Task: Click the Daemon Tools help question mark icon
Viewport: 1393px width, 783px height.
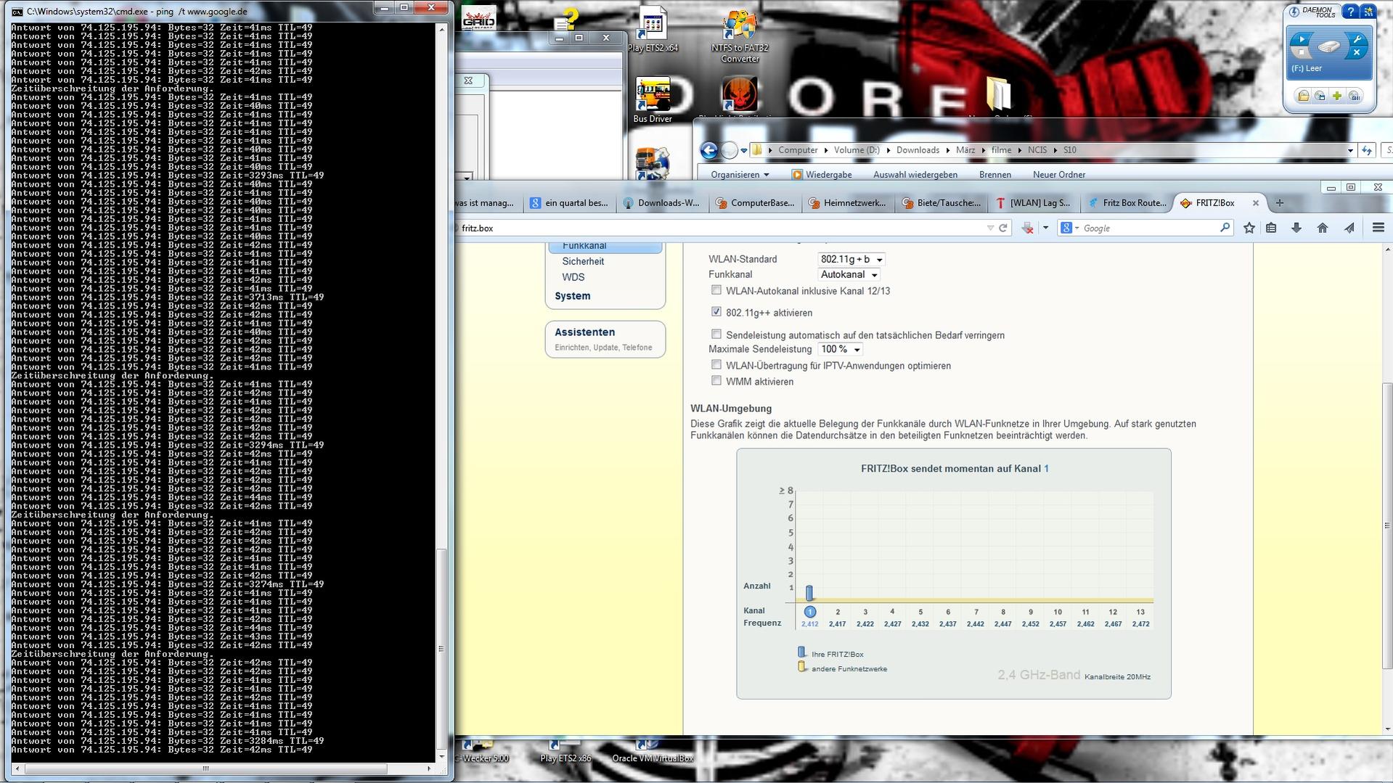Action: pos(1350,12)
